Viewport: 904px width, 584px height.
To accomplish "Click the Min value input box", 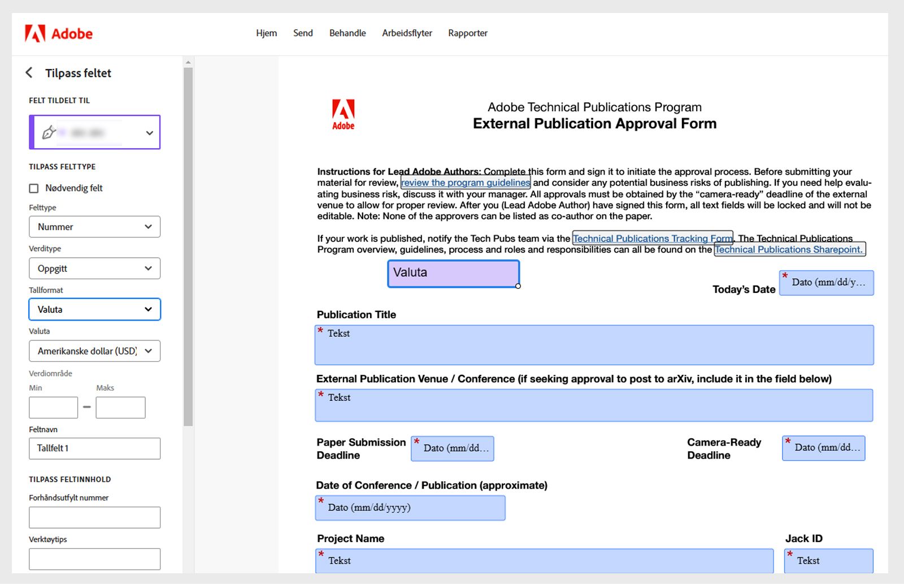I will point(54,408).
